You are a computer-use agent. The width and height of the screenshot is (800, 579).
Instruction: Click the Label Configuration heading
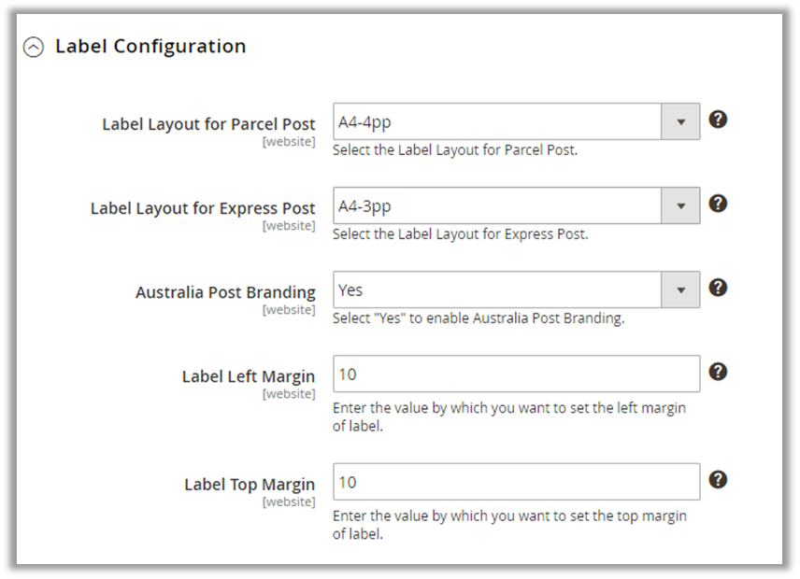point(150,47)
